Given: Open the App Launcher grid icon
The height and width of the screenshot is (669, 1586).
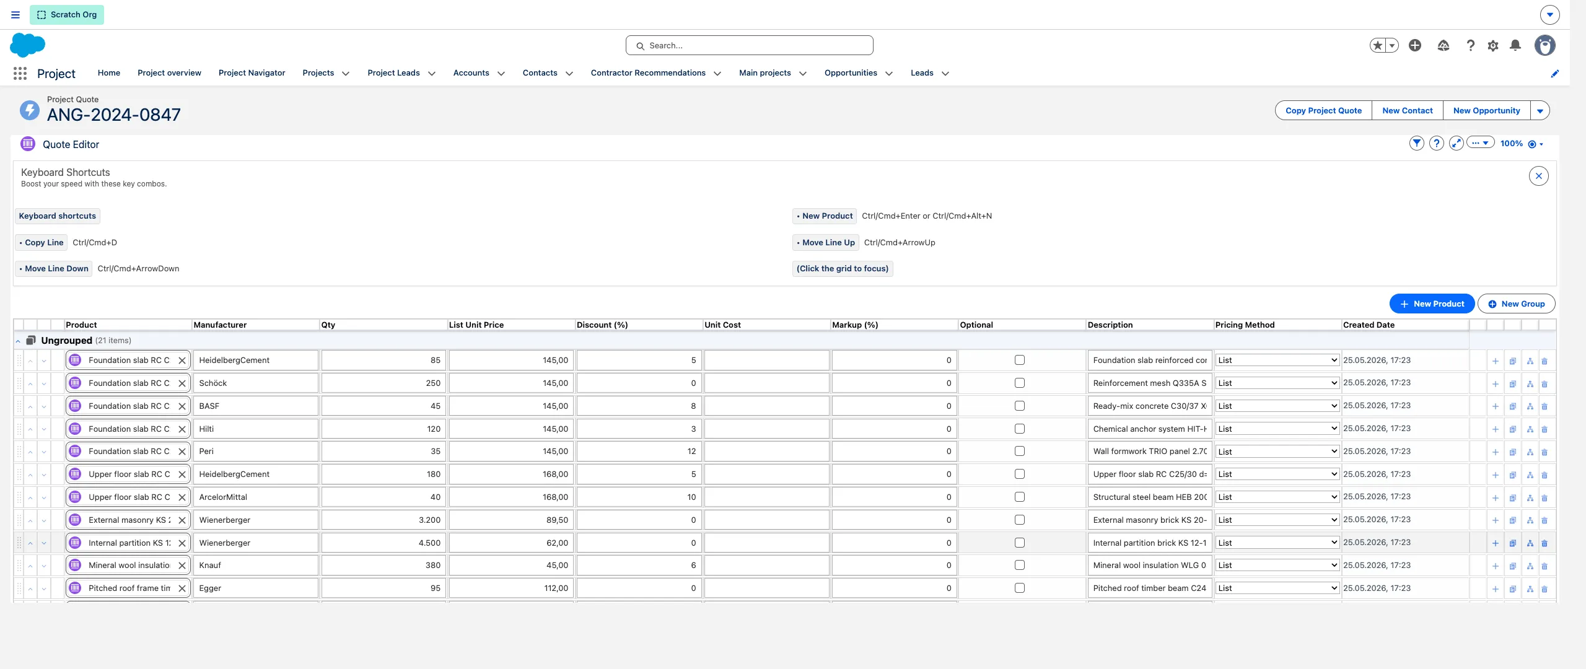Looking at the screenshot, I should tap(20, 74).
